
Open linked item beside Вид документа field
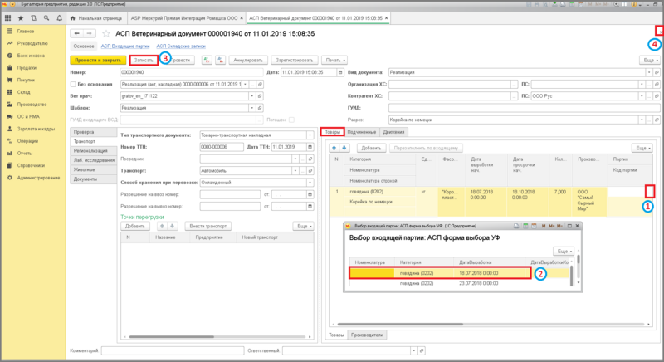657,72
